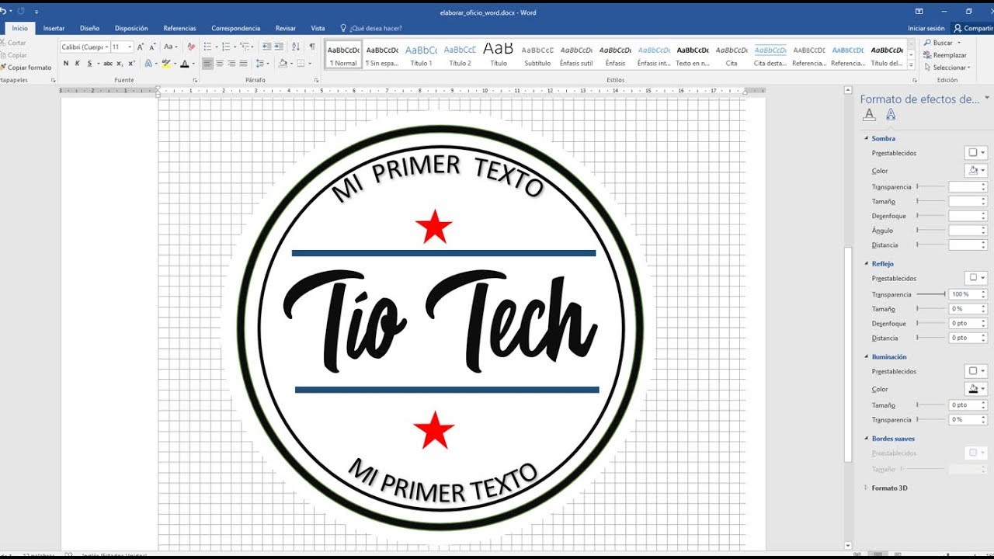Select the text fill and outline icon in pane
Image resolution: width=994 pixels, height=559 pixels.
click(869, 115)
